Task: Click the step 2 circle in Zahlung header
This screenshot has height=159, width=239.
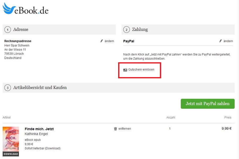Action: pyautogui.click(x=126, y=30)
